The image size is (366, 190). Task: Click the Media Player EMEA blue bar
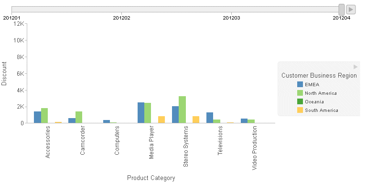pyautogui.click(x=141, y=112)
